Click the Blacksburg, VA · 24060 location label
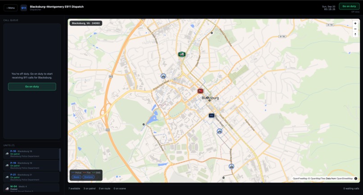Viewport: 363px width, 195px height. (86, 23)
